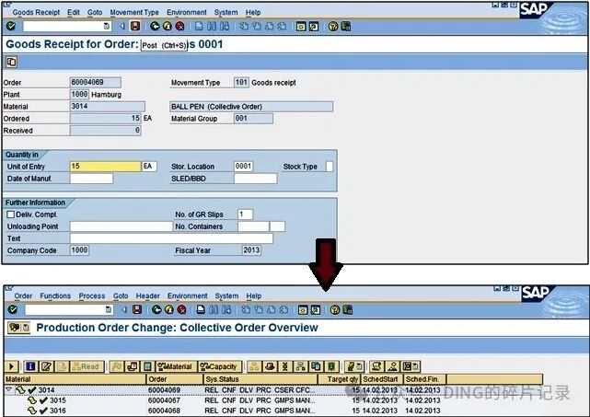590x417 pixels.
Task: Open the Order menu in Production Order window
Action: click(x=23, y=295)
